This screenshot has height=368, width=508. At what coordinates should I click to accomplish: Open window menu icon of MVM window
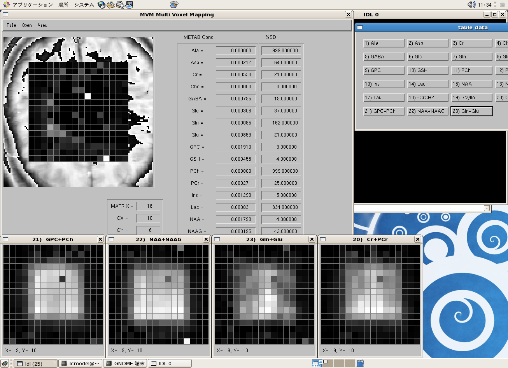5,14
